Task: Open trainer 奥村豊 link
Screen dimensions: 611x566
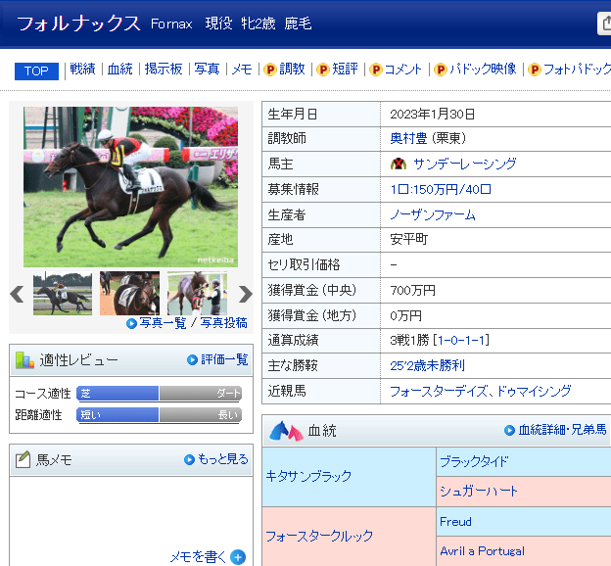Action: 408,138
